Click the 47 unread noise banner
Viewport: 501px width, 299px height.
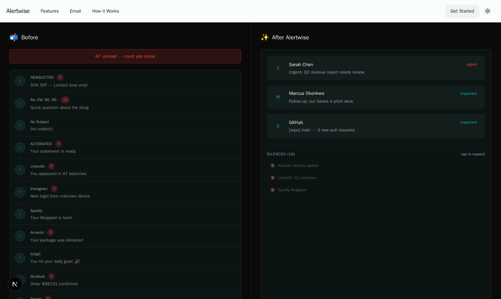[125, 56]
